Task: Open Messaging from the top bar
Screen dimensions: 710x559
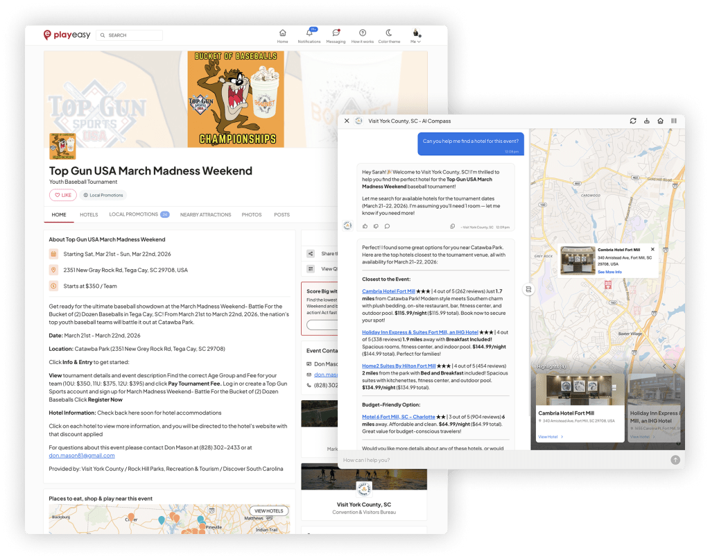Action: [x=336, y=33]
